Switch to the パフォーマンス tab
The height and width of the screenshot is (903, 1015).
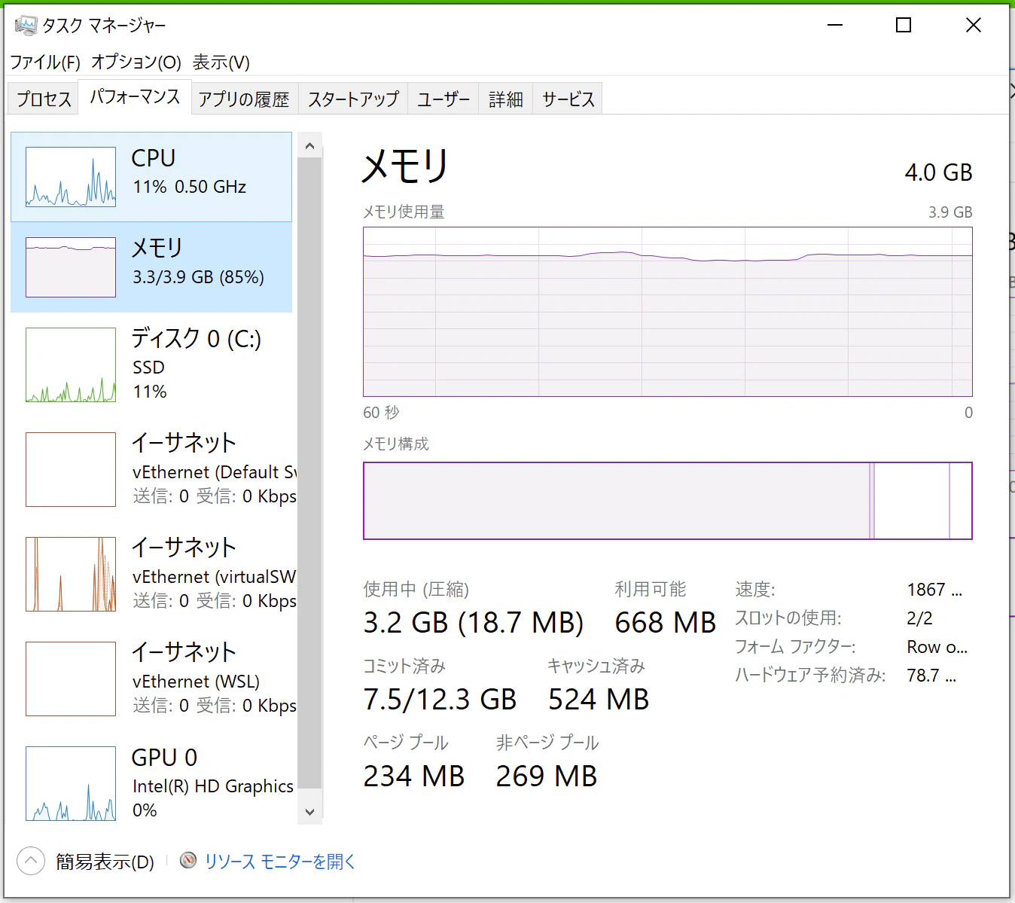pos(135,96)
